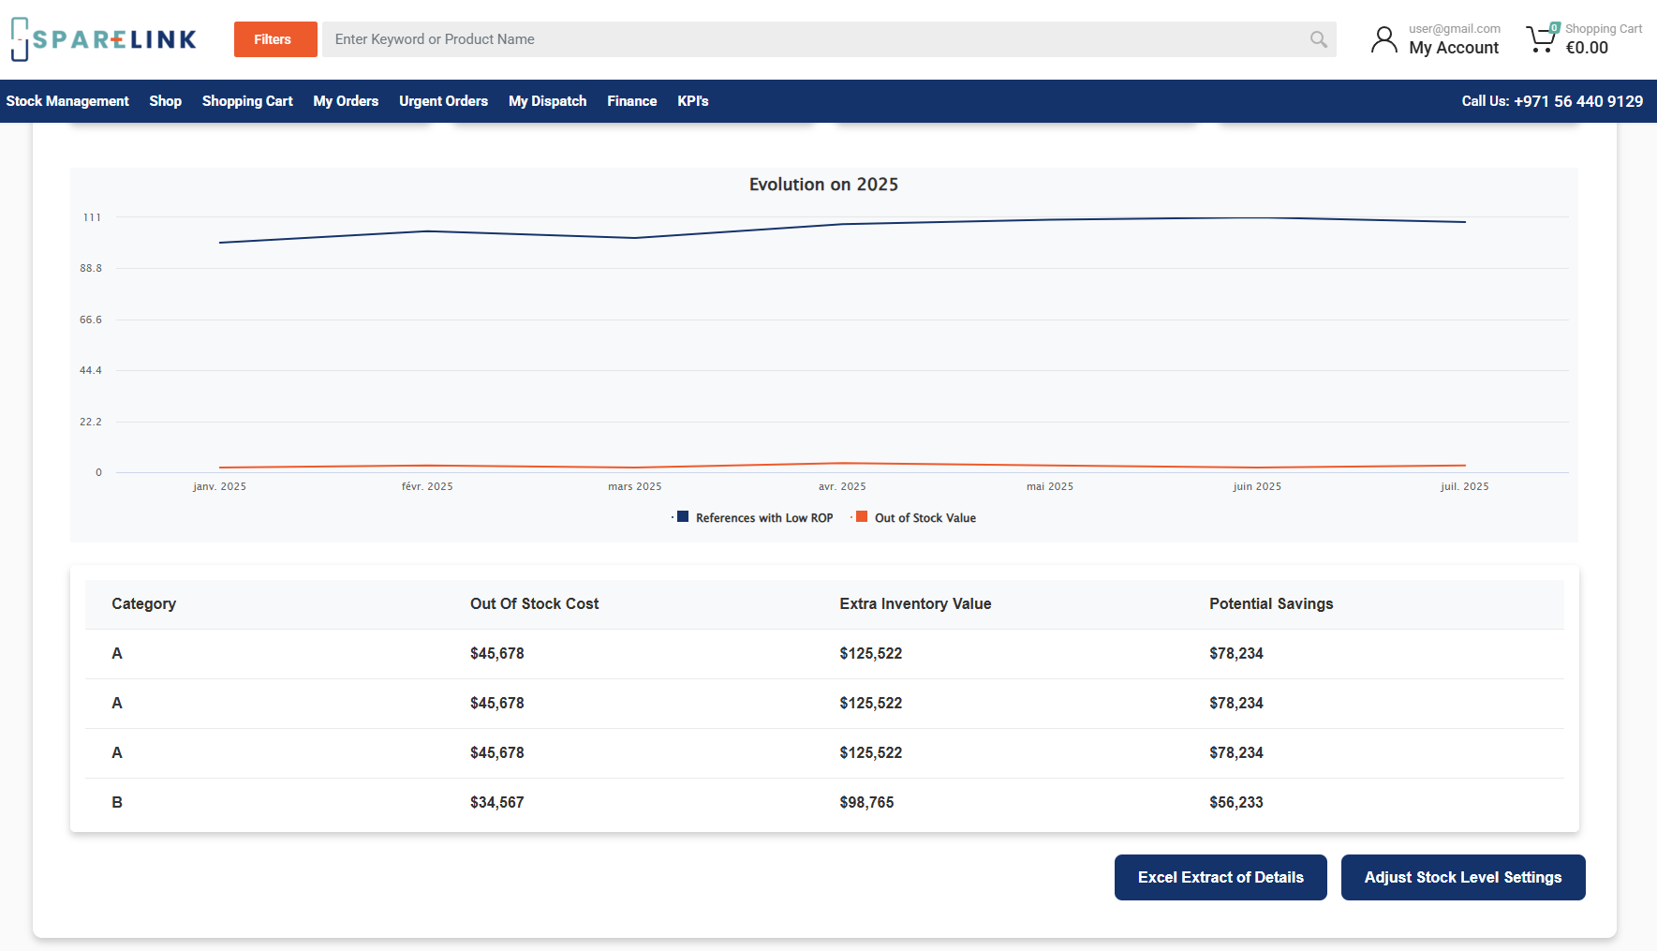Go to the Shop menu item
This screenshot has height=951, width=1657.
coord(165,101)
